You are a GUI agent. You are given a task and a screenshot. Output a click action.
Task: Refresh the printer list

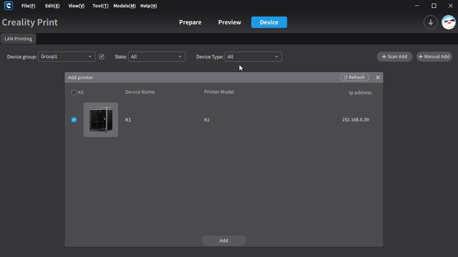354,77
